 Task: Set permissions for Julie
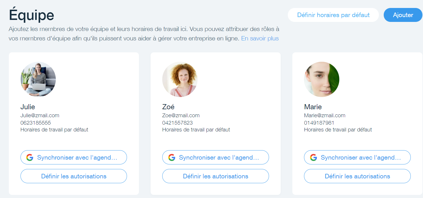point(74,176)
